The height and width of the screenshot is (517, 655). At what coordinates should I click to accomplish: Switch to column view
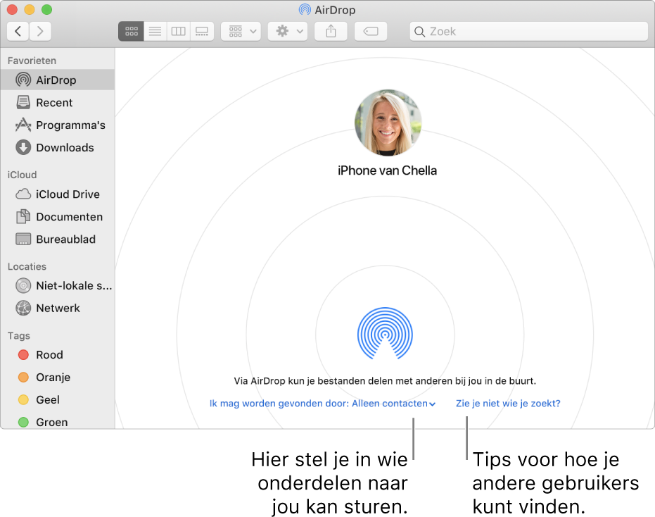tap(179, 32)
